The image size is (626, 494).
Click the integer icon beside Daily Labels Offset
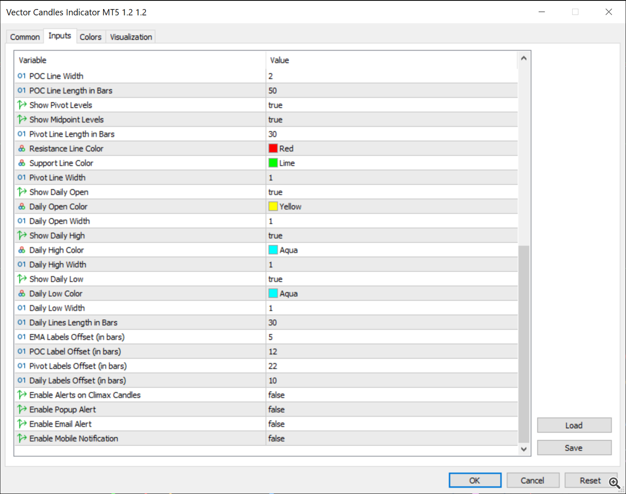[x=22, y=381]
